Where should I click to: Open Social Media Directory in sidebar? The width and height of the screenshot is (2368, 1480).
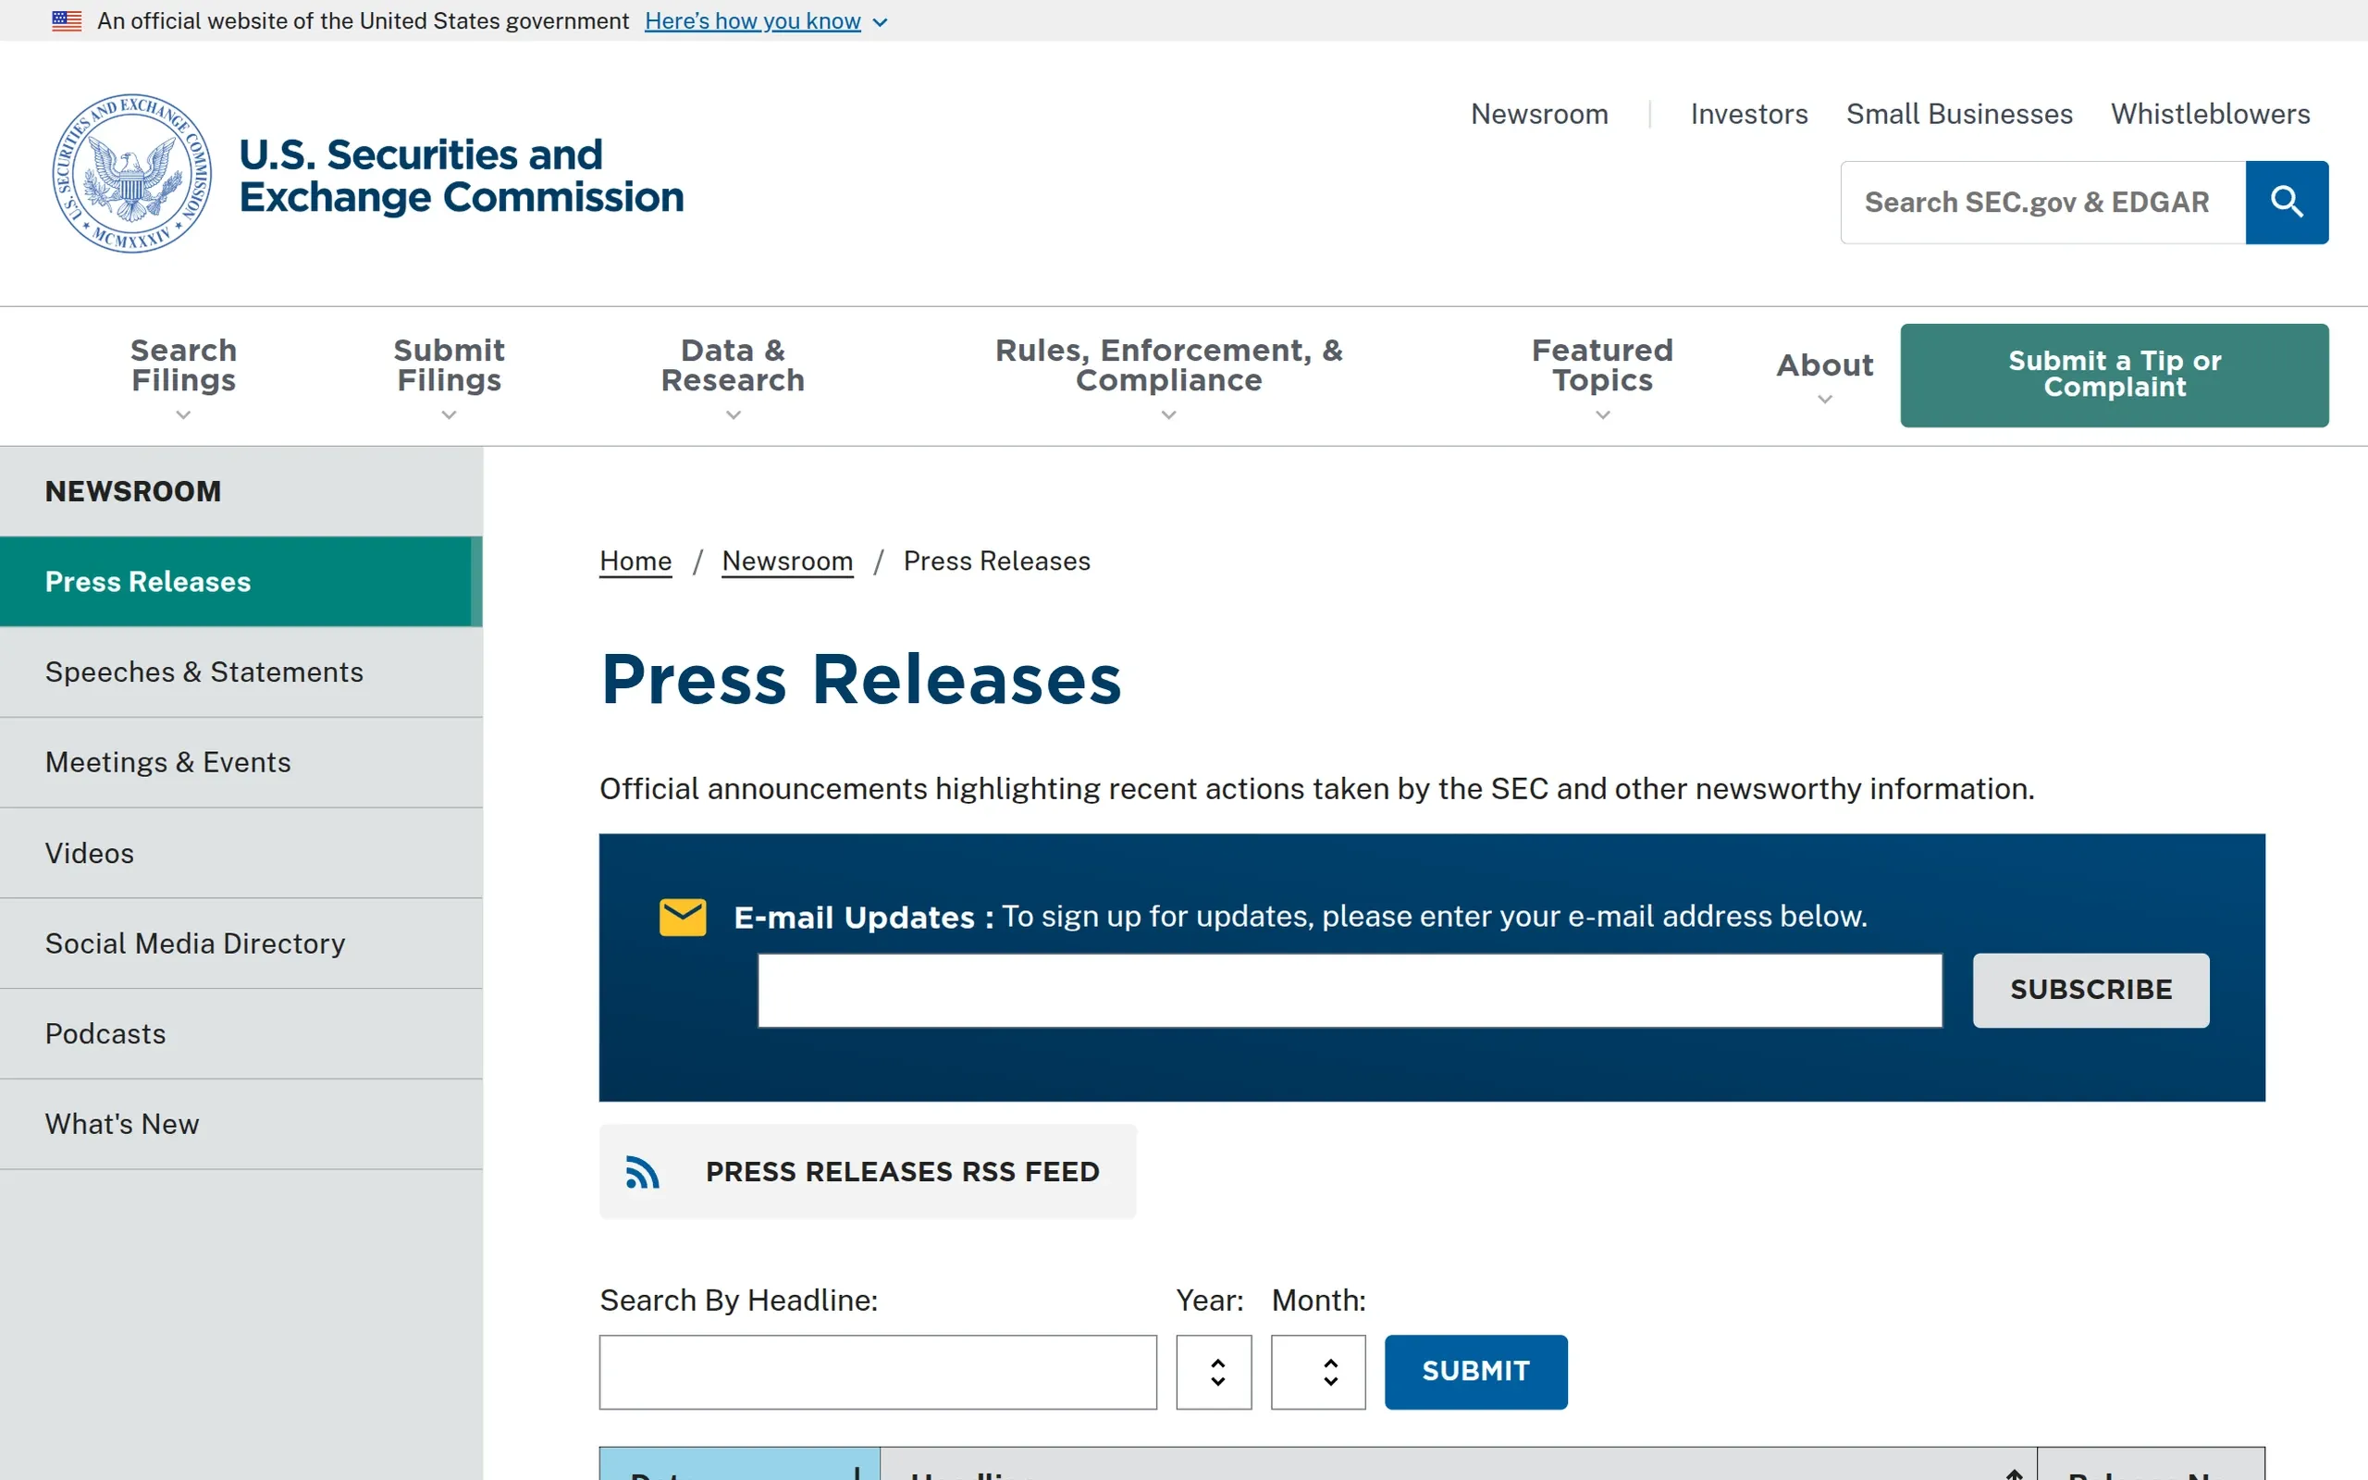[240, 943]
